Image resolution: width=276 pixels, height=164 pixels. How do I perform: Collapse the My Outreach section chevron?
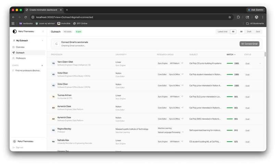(42, 41)
